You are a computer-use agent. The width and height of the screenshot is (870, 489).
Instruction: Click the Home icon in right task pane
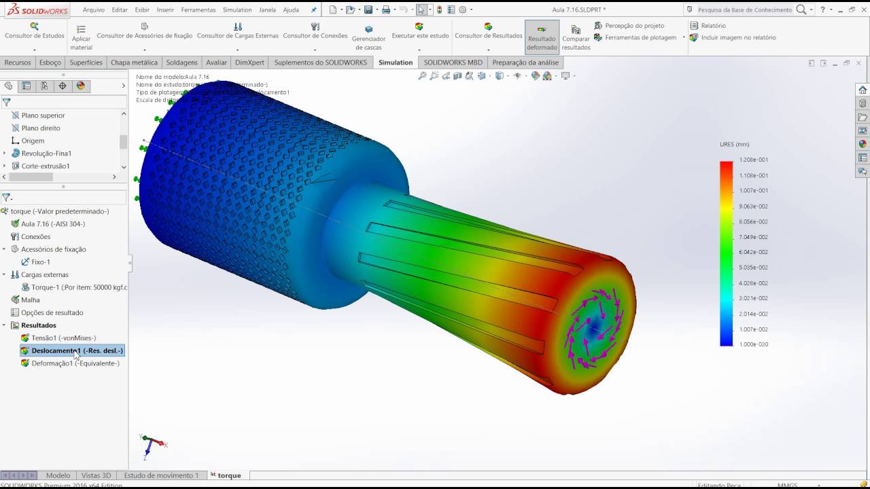(x=863, y=90)
